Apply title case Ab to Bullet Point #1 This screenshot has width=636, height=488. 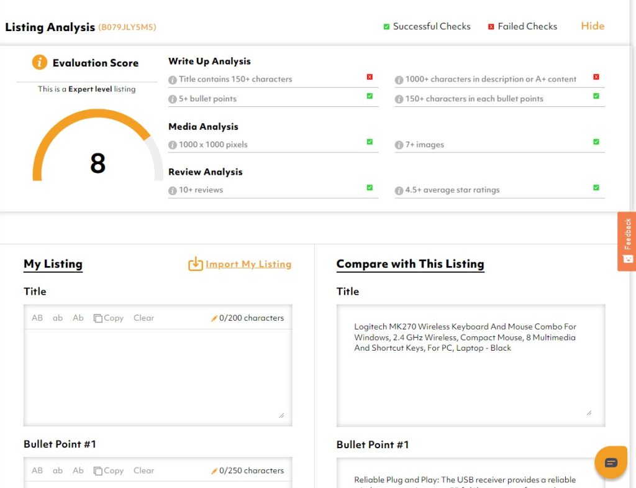pos(78,471)
